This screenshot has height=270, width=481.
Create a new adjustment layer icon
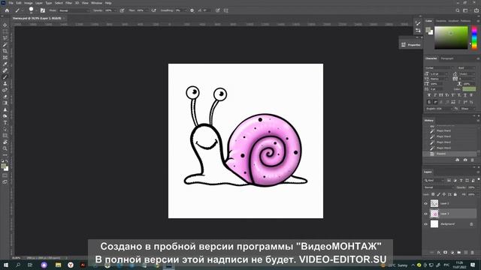coord(452,253)
